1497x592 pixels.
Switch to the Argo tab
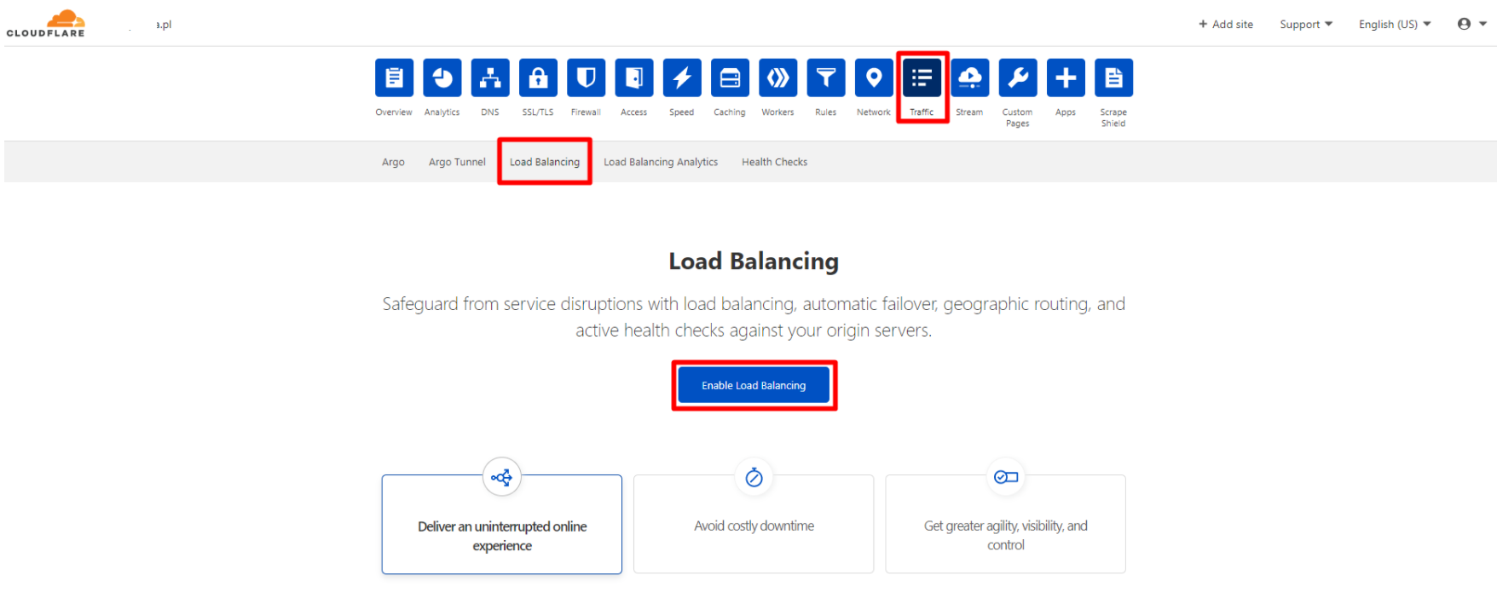click(393, 162)
